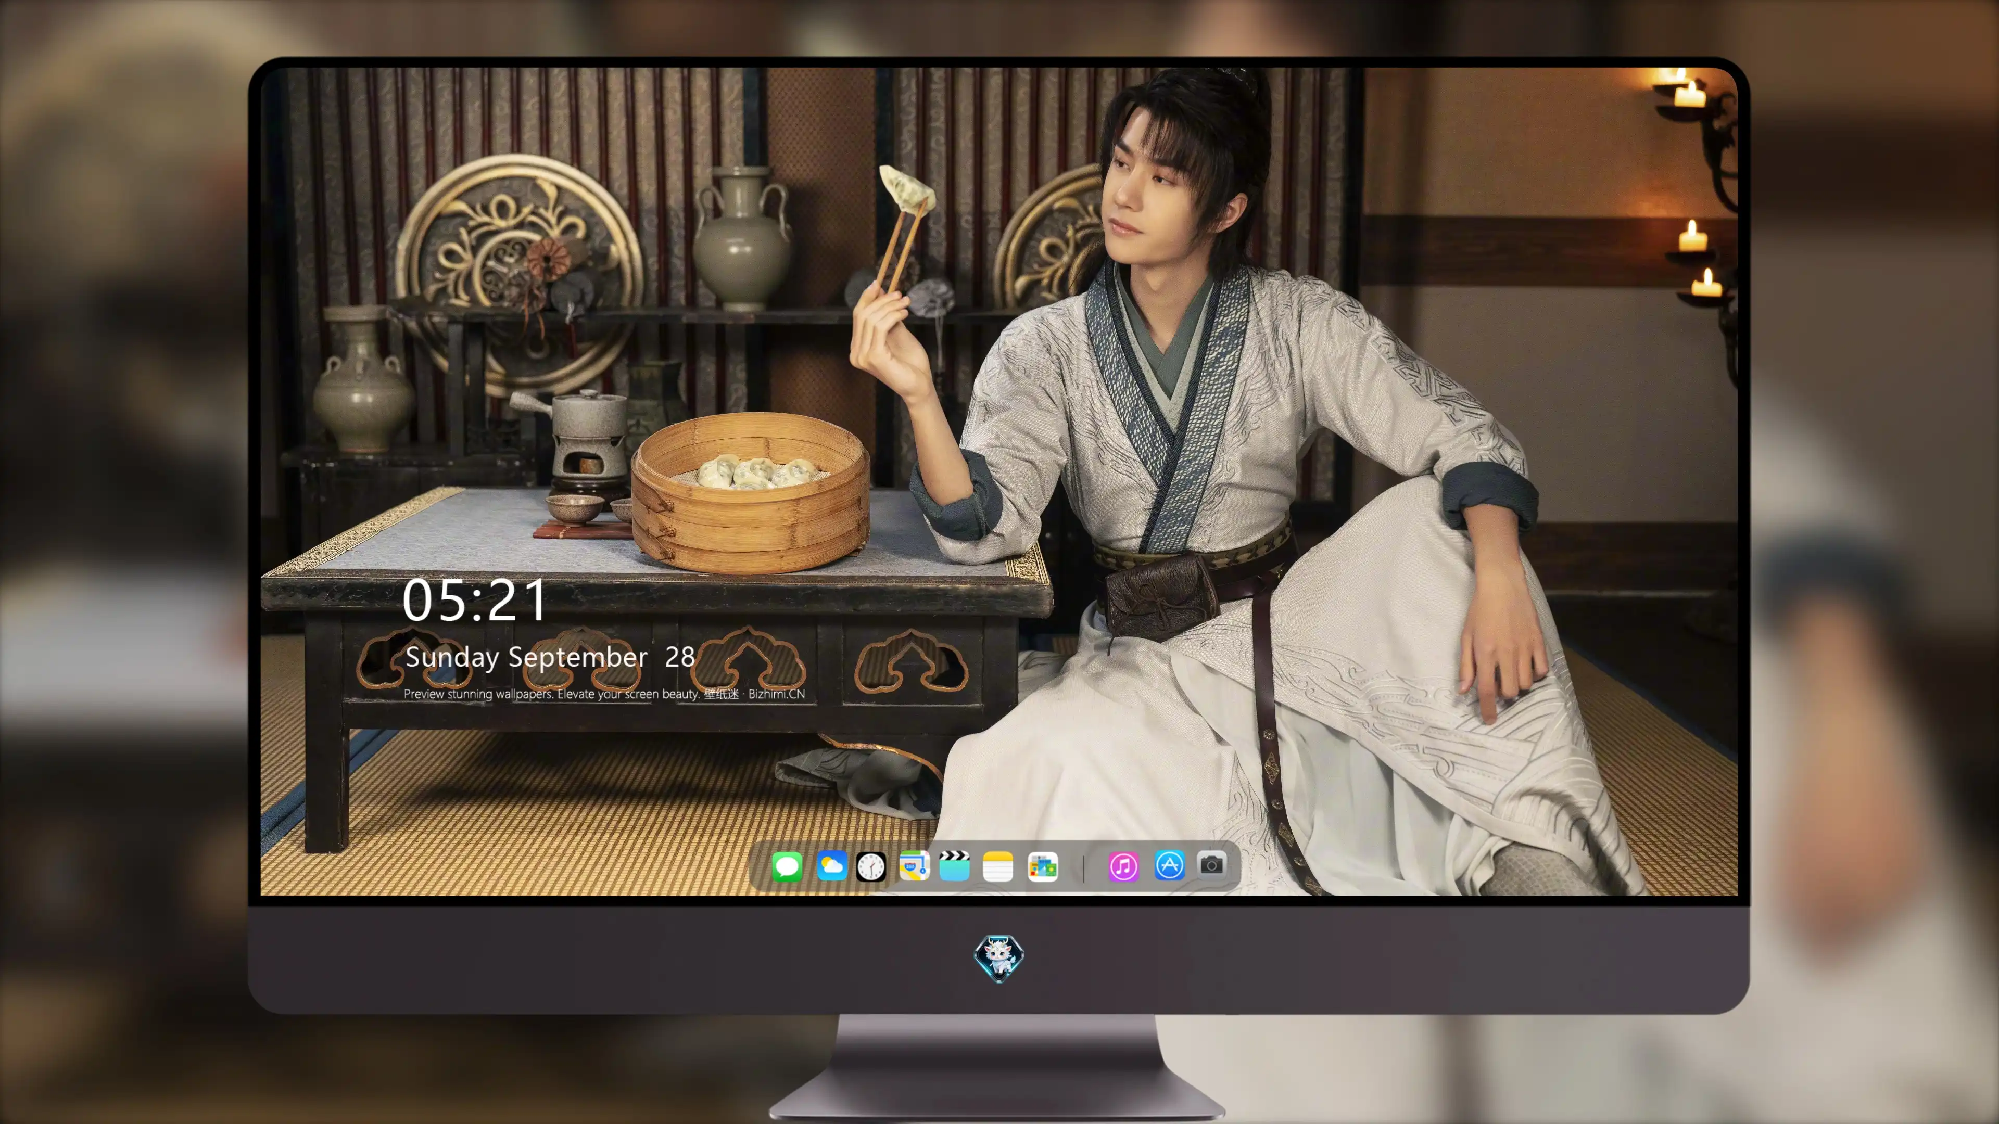Launch the Videos clapperboard app
1999x1124 pixels.
[x=955, y=866]
